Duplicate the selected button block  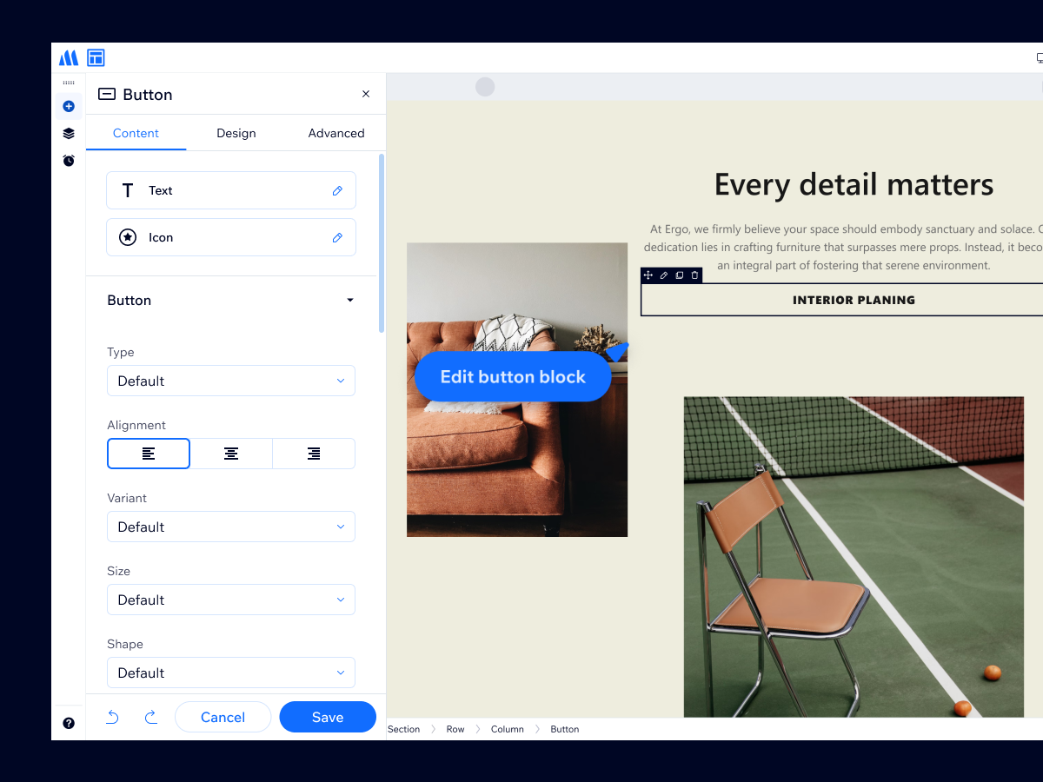pyautogui.click(x=679, y=275)
